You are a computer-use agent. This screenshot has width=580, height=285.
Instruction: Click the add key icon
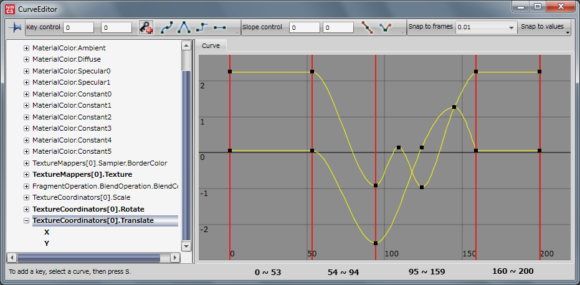146,28
